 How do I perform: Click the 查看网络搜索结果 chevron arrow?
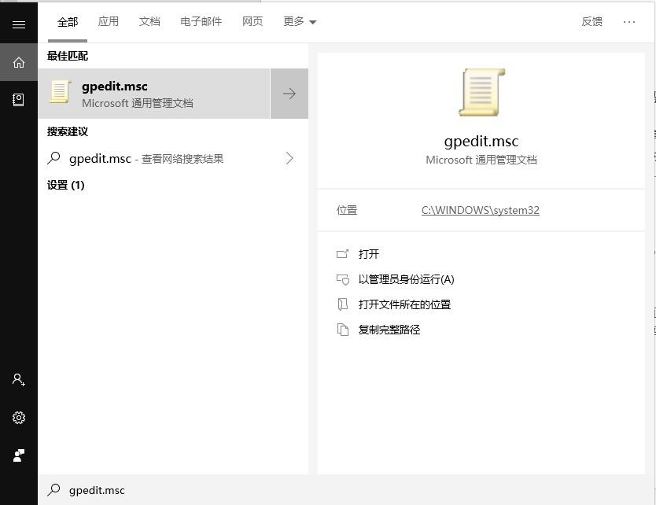pyautogui.click(x=289, y=157)
